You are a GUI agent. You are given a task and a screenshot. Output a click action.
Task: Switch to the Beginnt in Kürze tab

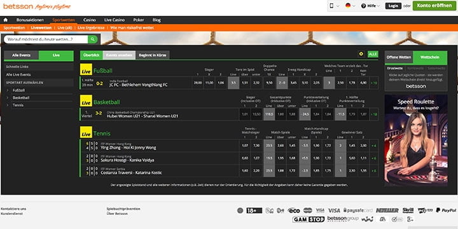153,55
